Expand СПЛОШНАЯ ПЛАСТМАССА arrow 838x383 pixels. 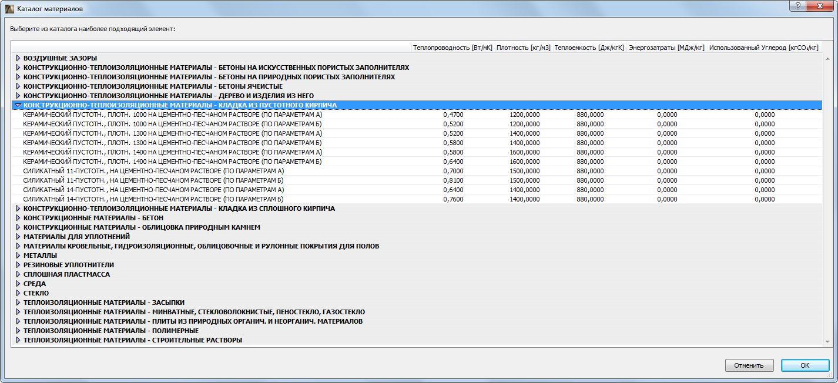18,274
